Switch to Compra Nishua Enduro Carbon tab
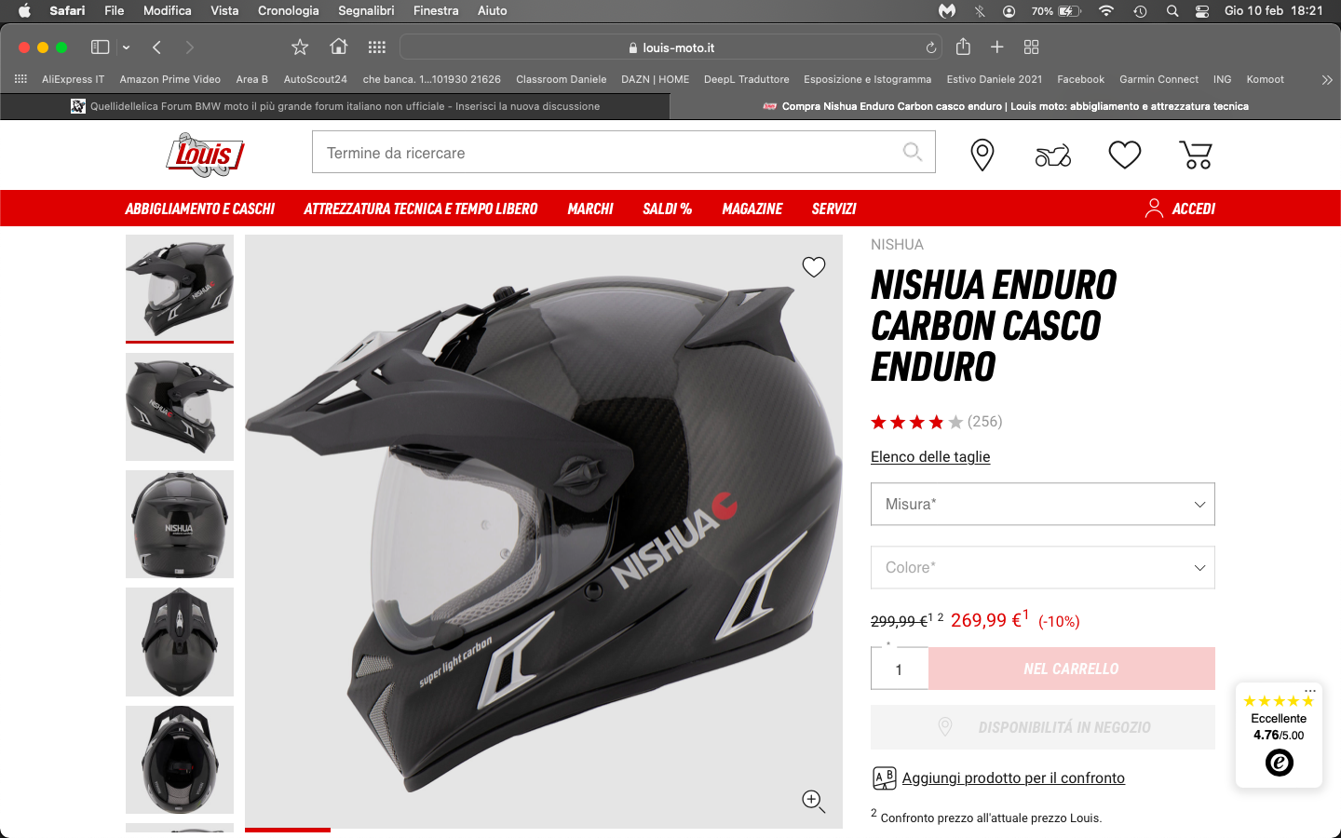 coord(1006,106)
